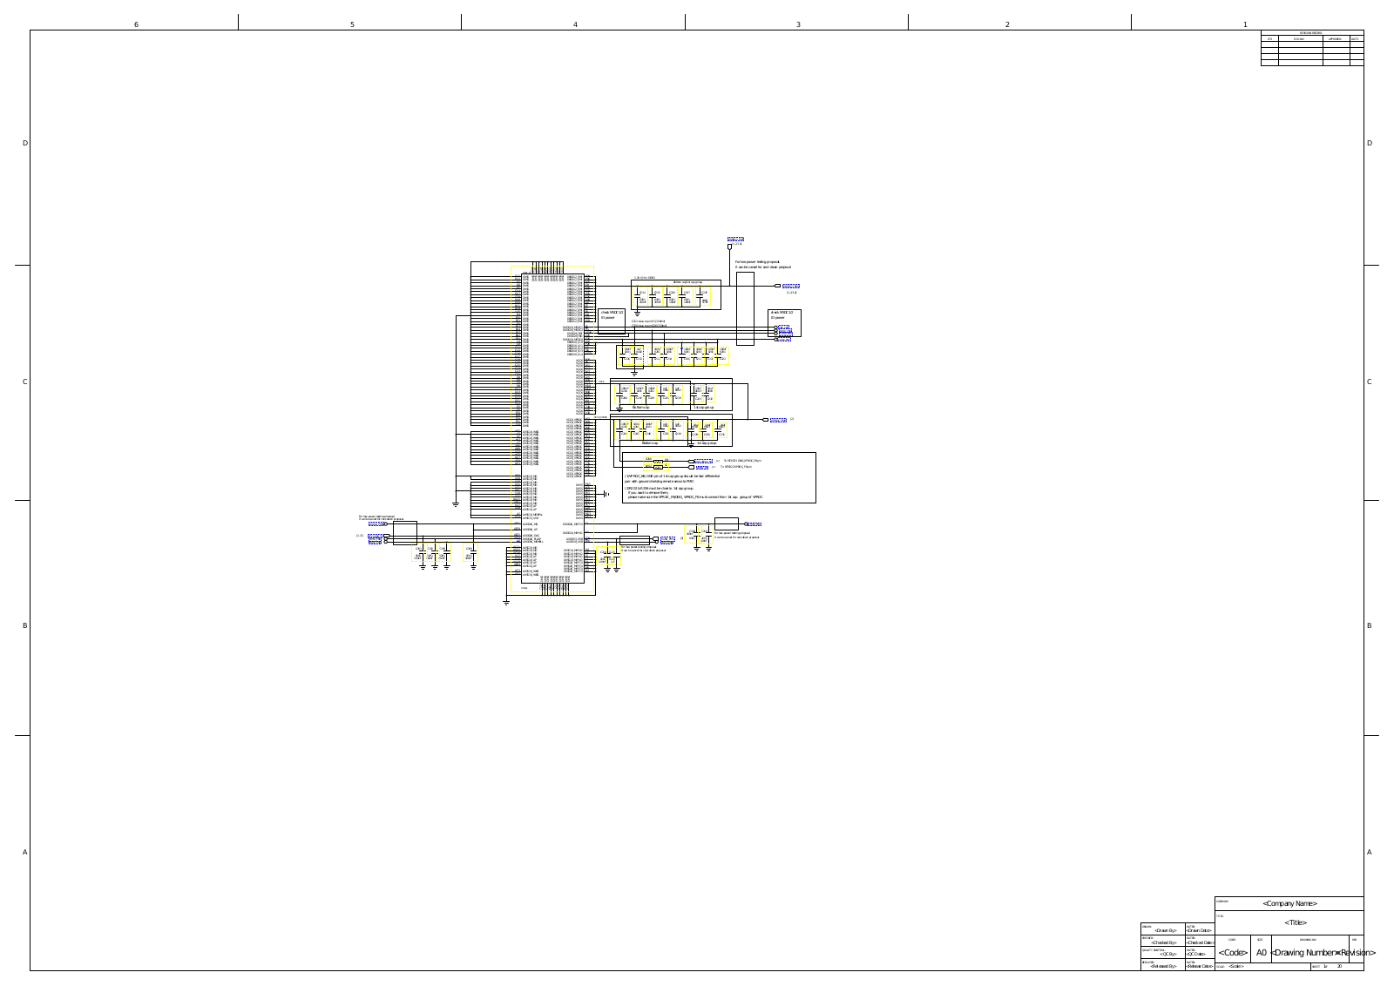Viewport: 1394px width, 986px height.
Task: Select the <Title> placeholder in title block
Action: pyautogui.click(x=1296, y=922)
